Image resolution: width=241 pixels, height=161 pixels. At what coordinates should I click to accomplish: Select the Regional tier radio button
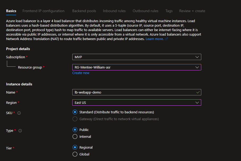click(75, 148)
